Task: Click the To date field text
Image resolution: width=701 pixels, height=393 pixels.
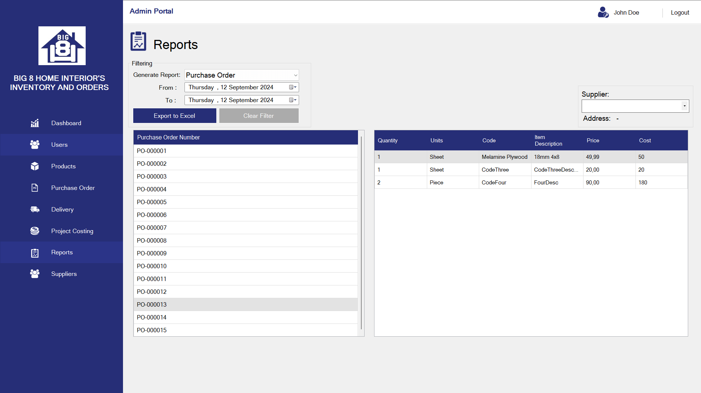Action: pos(231,100)
